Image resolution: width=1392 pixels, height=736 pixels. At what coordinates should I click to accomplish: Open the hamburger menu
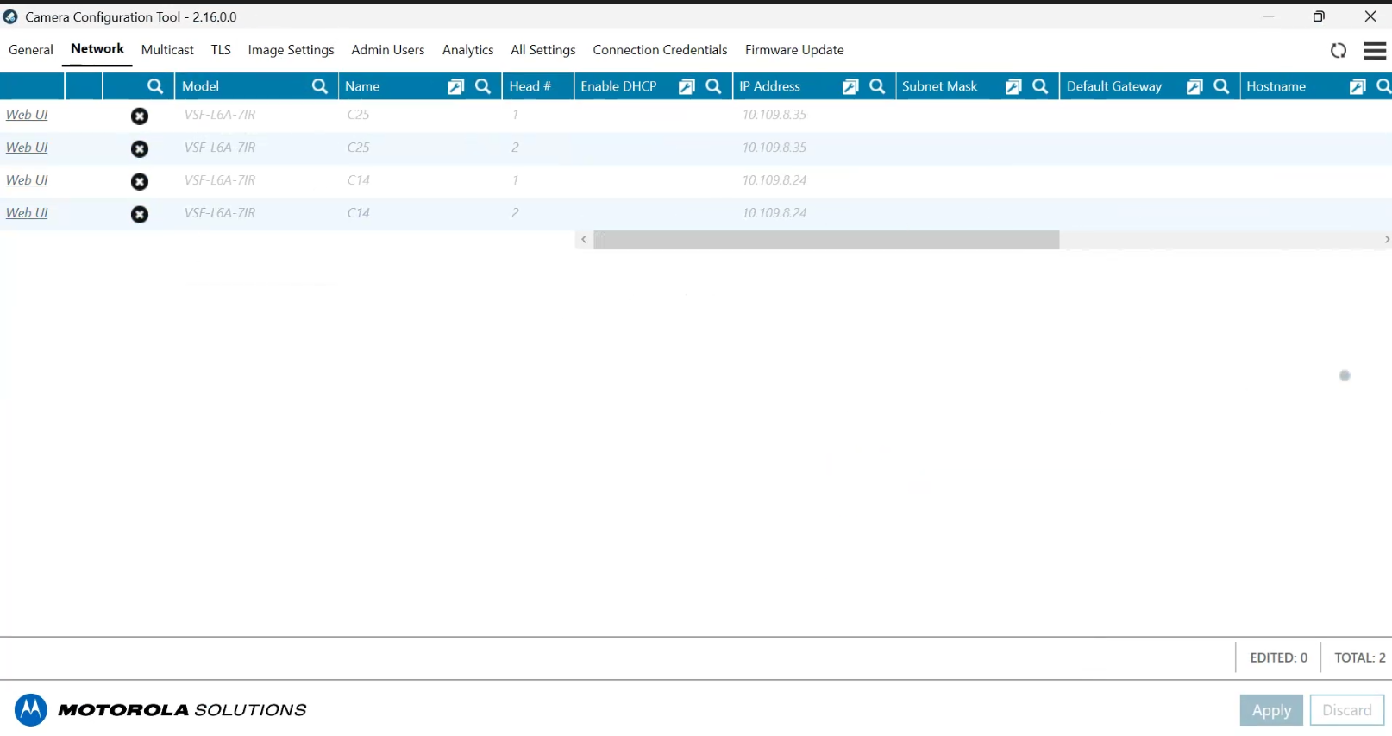pos(1375,51)
